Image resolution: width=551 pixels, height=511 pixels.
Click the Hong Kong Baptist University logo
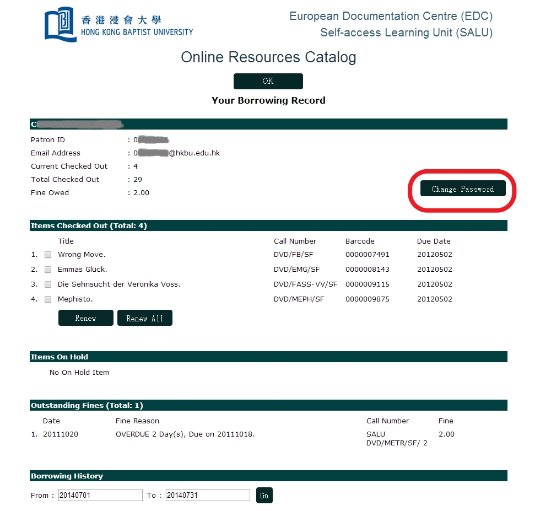pyautogui.click(x=118, y=25)
